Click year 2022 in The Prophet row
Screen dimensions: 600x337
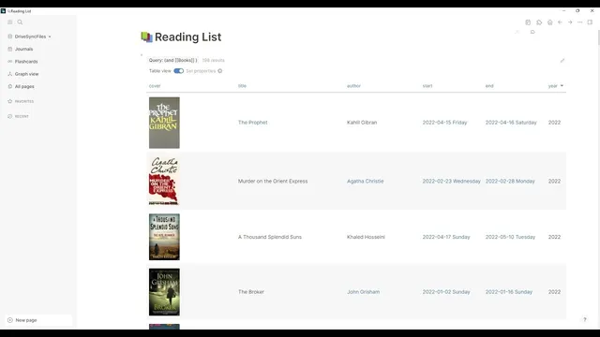point(554,123)
